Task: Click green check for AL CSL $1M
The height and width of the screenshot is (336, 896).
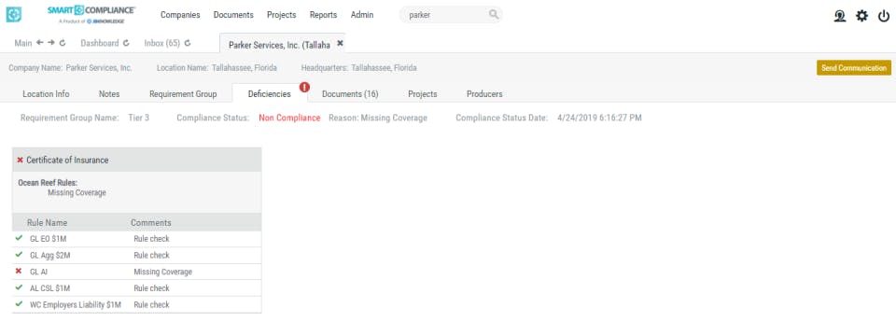Action: tap(19, 287)
